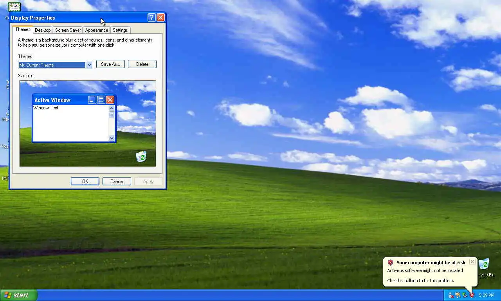Click the Safely Remove Hardware tray icon

465,295
